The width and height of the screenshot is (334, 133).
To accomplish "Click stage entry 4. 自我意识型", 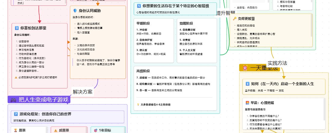I will [x=187, y=30].
